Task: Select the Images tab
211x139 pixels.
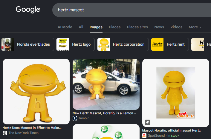Action: point(96,27)
